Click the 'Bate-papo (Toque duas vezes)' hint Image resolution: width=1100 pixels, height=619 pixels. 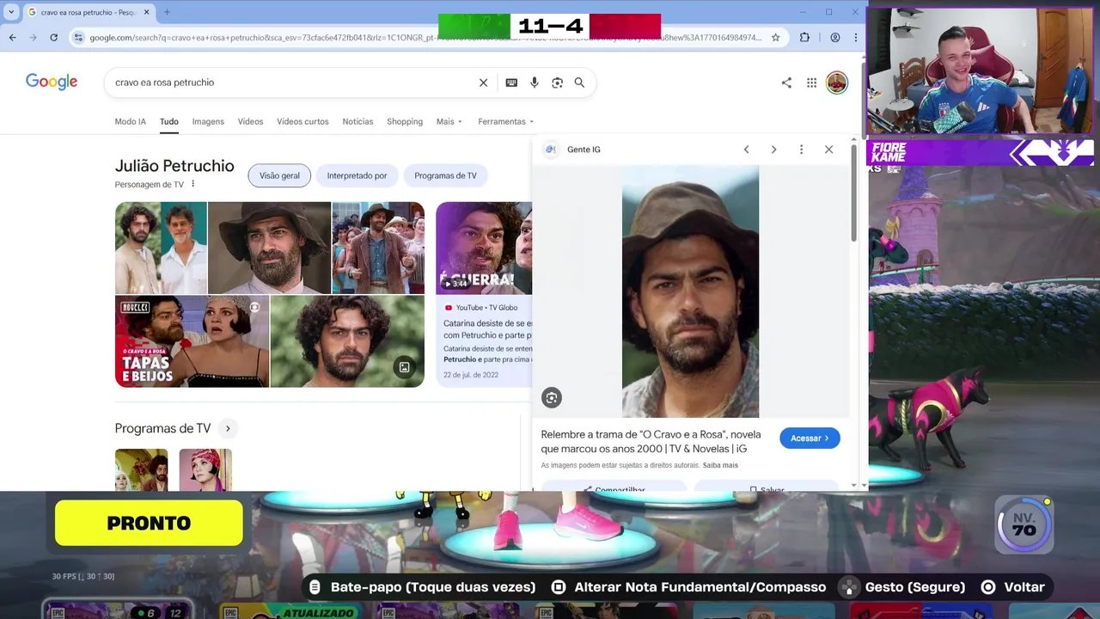coord(422,587)
